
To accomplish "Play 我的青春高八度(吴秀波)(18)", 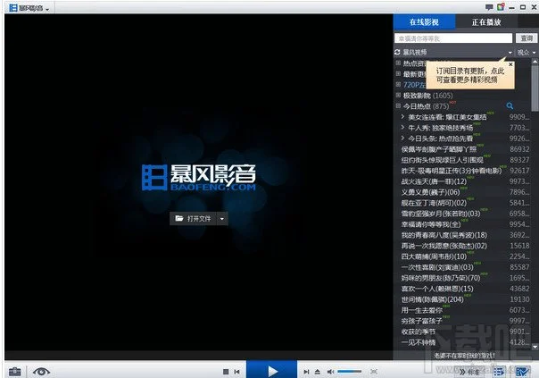I will pos(444,235).
